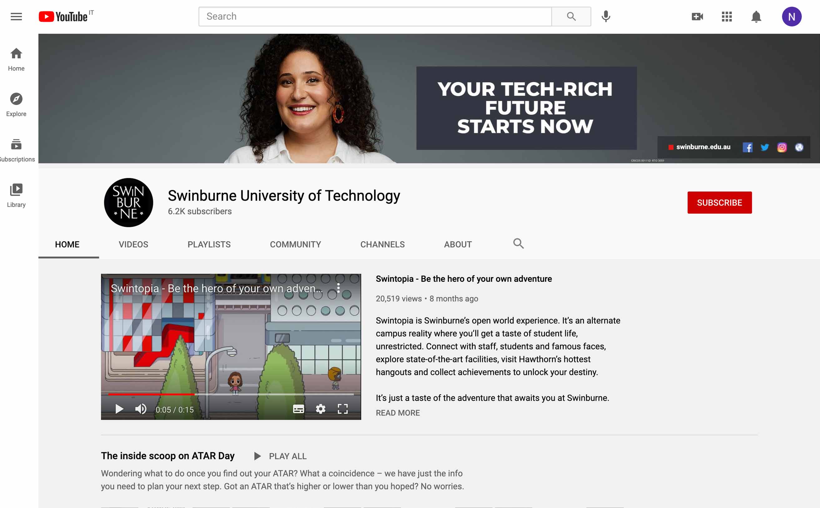Open The inside scoop on ATAR Day playlist

[168, 456]
